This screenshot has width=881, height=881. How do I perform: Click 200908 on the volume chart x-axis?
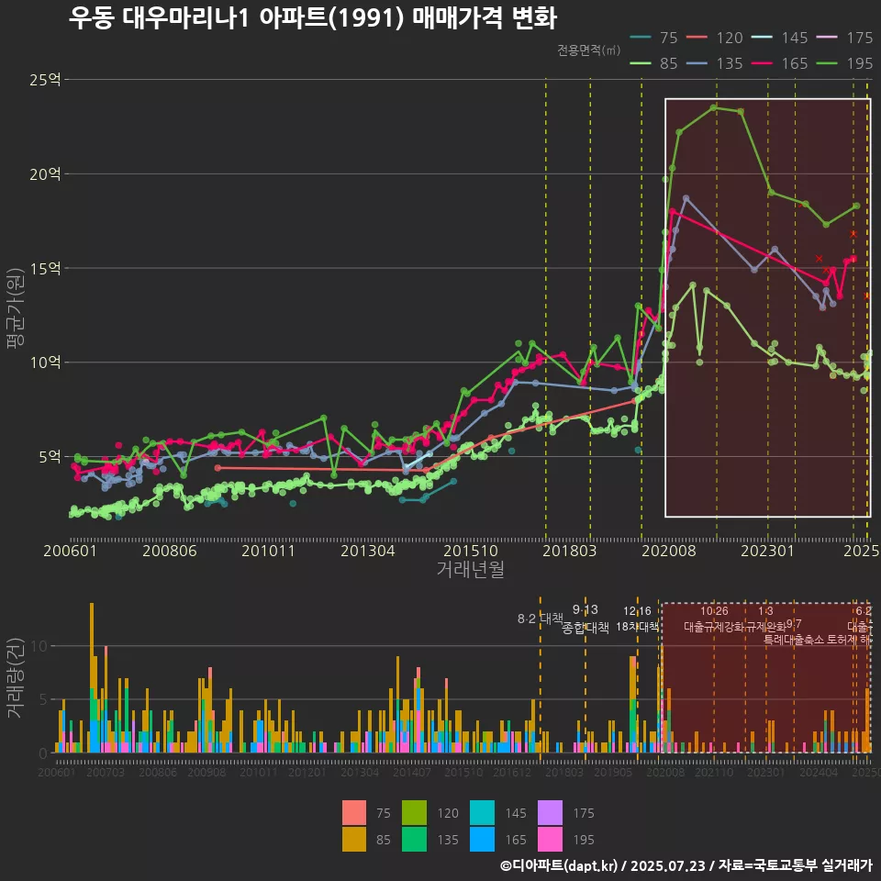(x=206, y=773)
